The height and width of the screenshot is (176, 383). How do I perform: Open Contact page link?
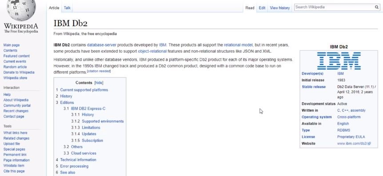pyautogui.click(x=14, y=117)
